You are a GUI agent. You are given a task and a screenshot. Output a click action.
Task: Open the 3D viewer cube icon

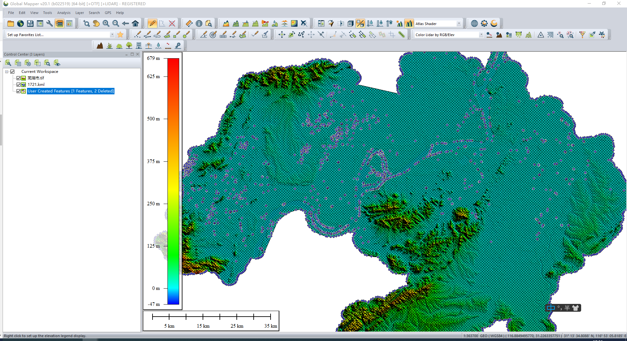350,23
